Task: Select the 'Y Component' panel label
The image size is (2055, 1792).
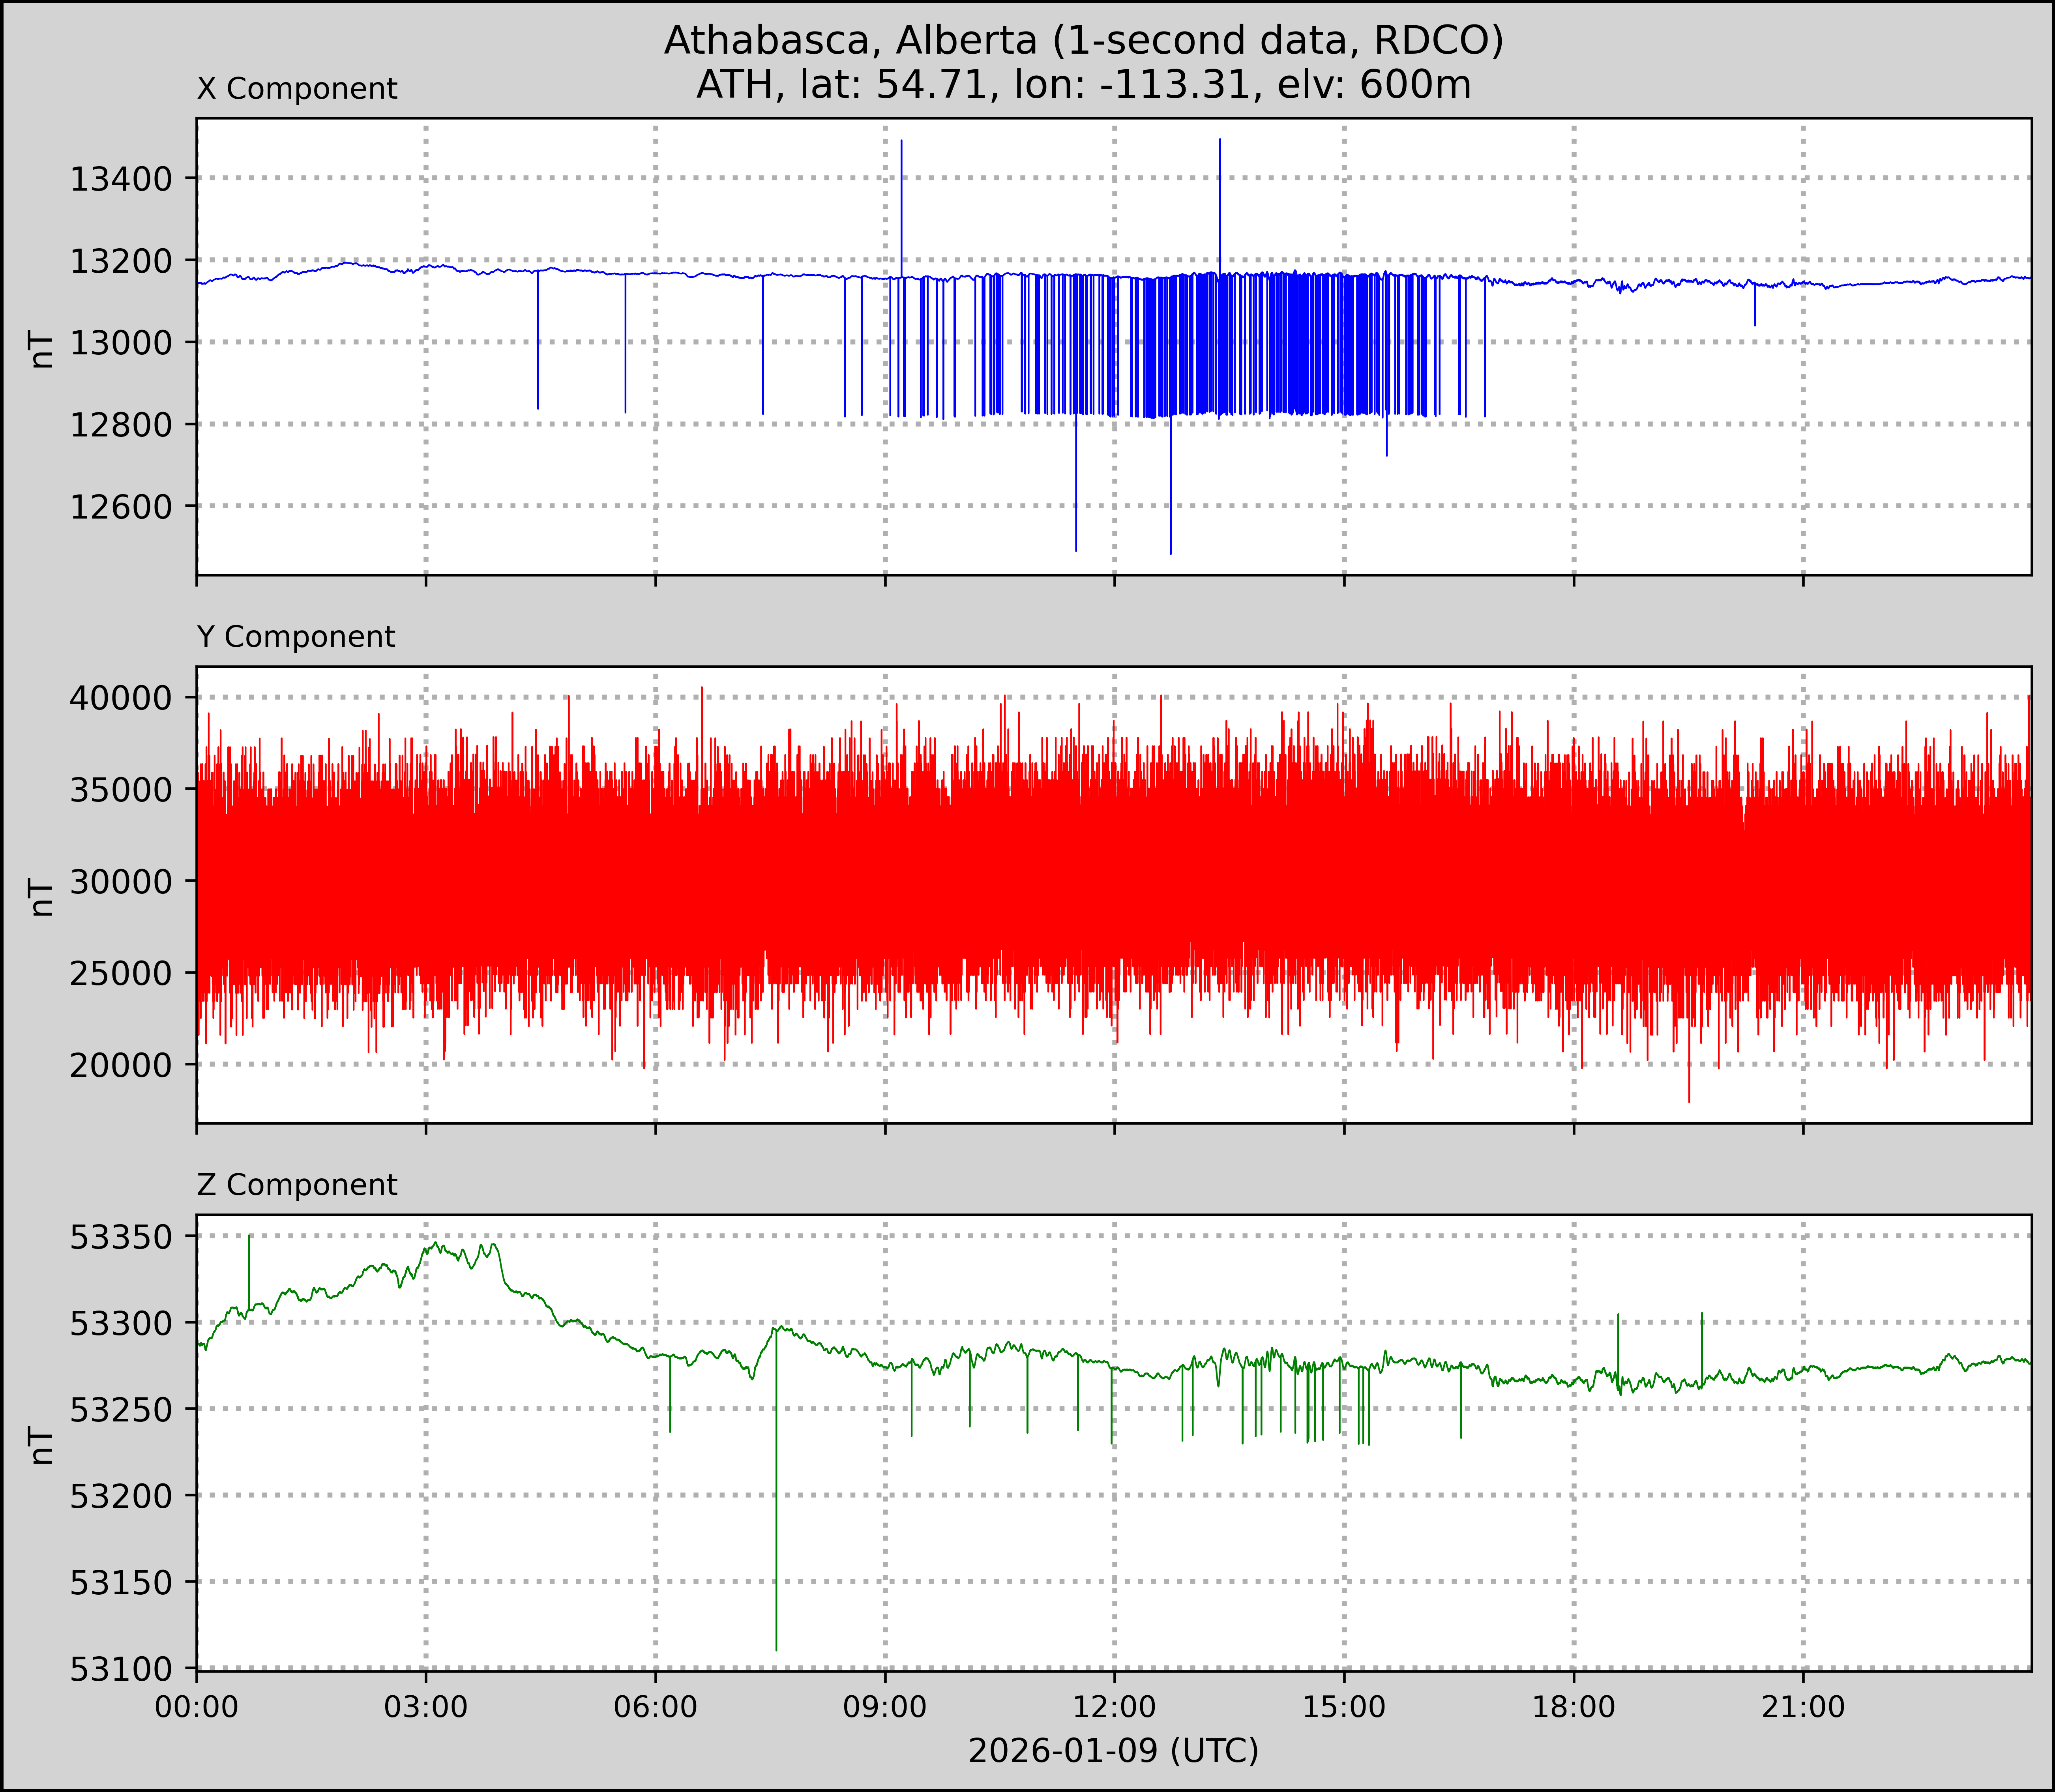Action: (x=296, y=637)
